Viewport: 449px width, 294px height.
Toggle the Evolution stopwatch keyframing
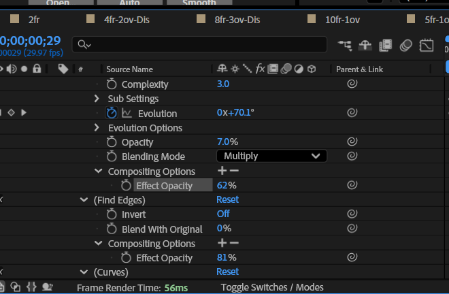(112, 114)
